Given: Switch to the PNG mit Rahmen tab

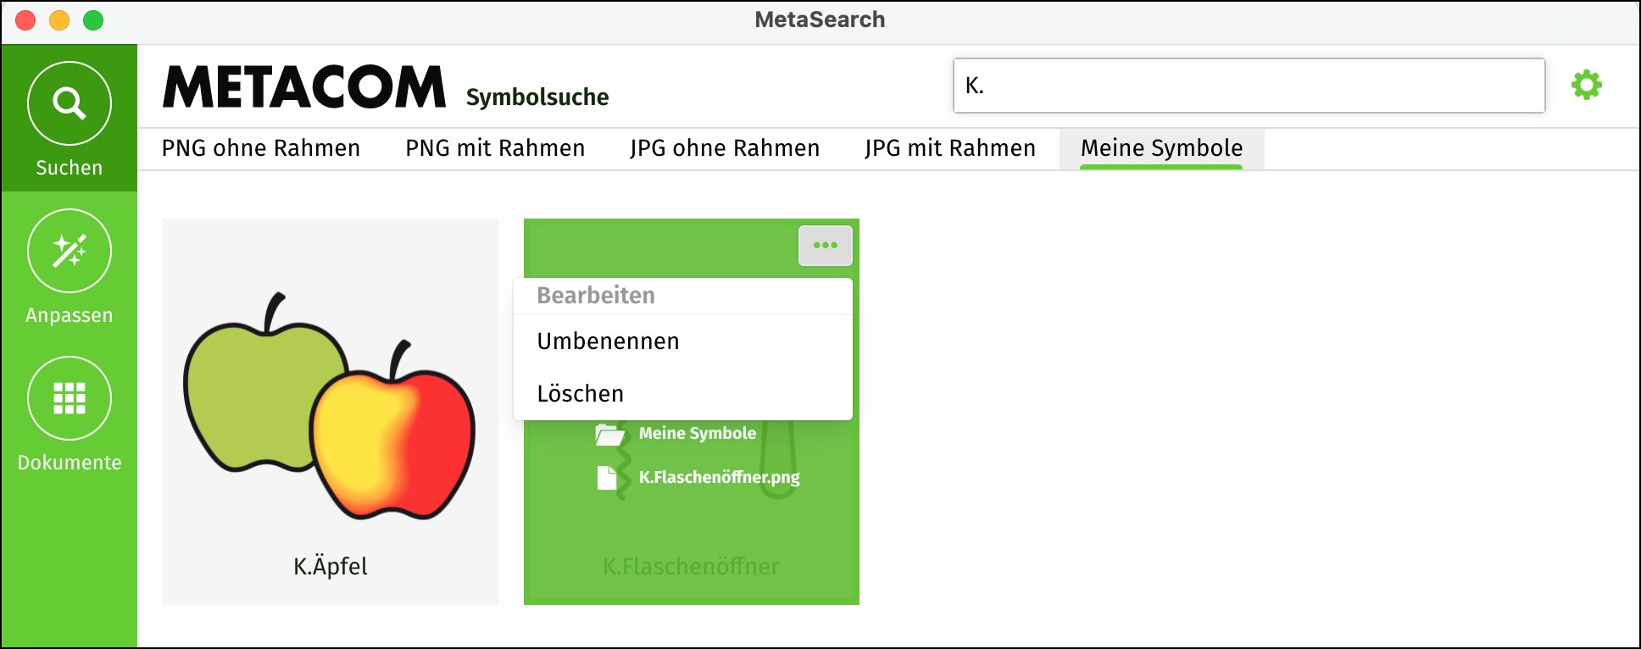Looking at the screenshot, I should (495, 148).
